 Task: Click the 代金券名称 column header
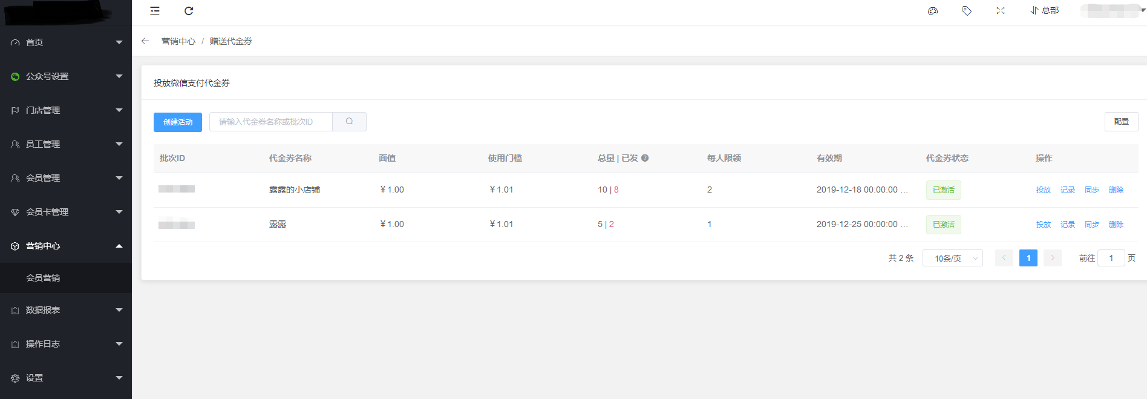(290, 158)
